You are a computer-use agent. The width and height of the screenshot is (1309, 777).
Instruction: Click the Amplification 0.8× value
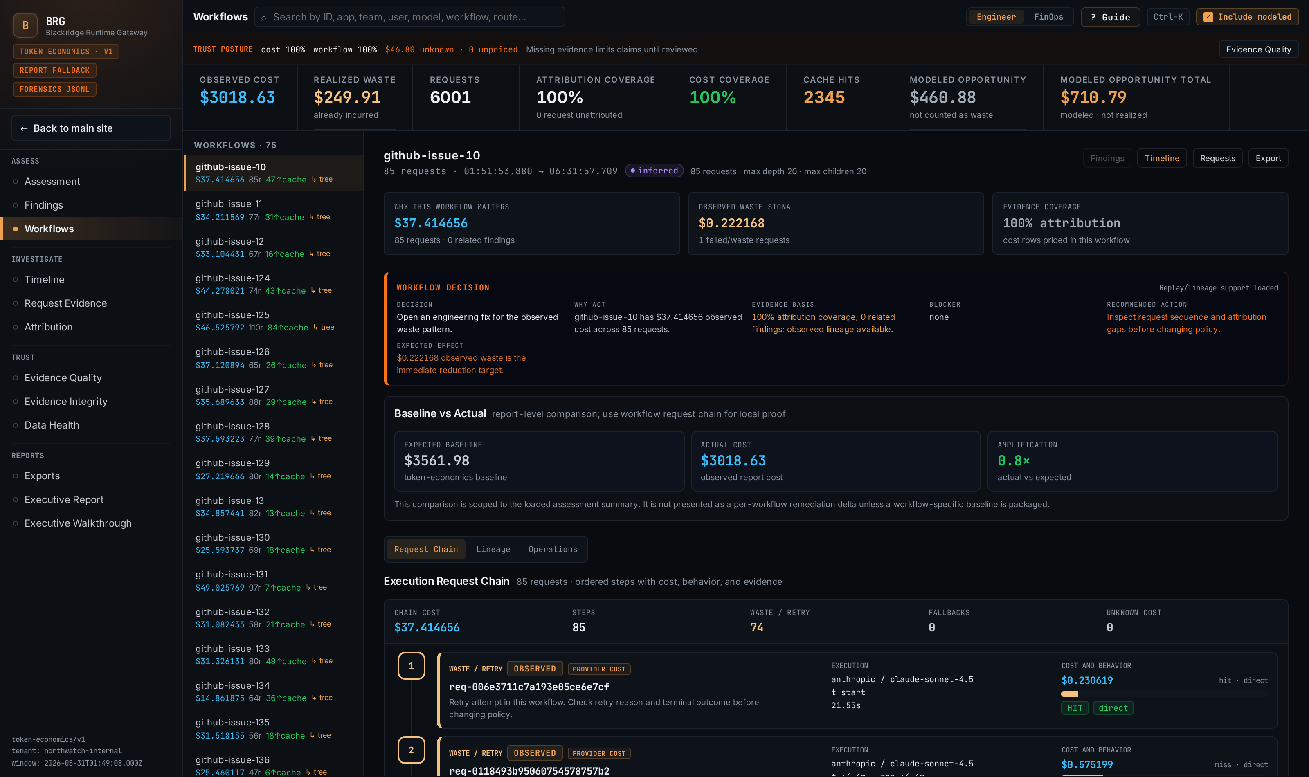[x=1013, y=460]
